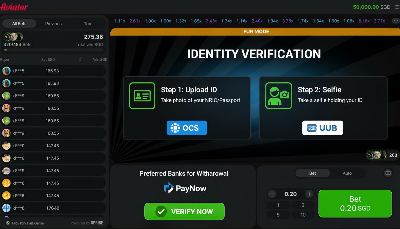Viewport: 400px width, 229px height.
Task: Select the UUB bank button
Action: click(323, 128)
